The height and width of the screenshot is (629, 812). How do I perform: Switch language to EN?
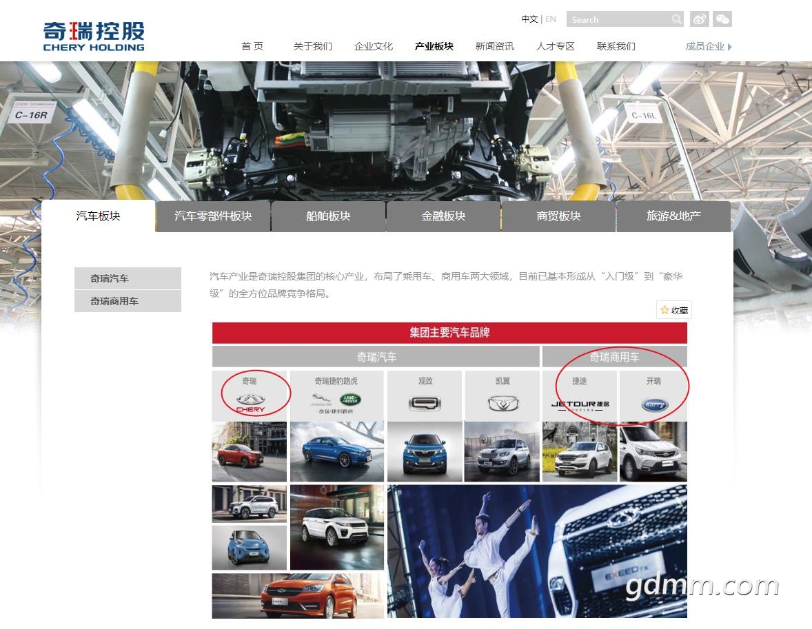click(x=550, y=19)
